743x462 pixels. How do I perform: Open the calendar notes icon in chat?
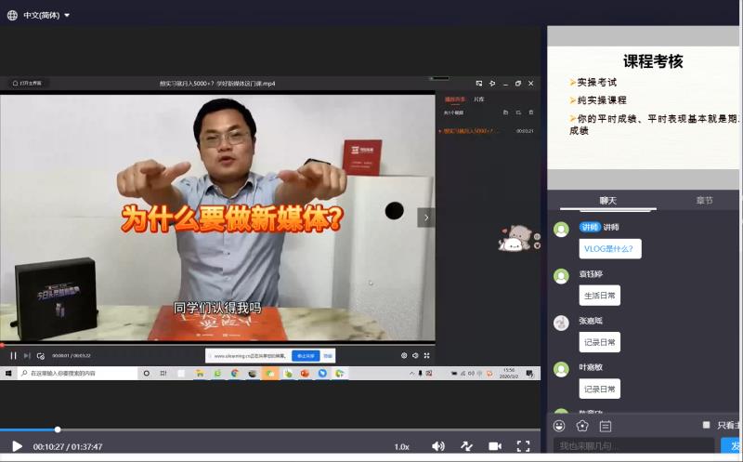[x=606, y=426]
